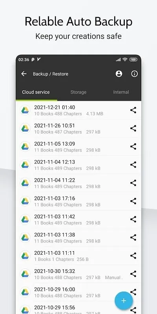Tap Google Drive icon of 2021-10-29 16:00 backup

(25, 292)
